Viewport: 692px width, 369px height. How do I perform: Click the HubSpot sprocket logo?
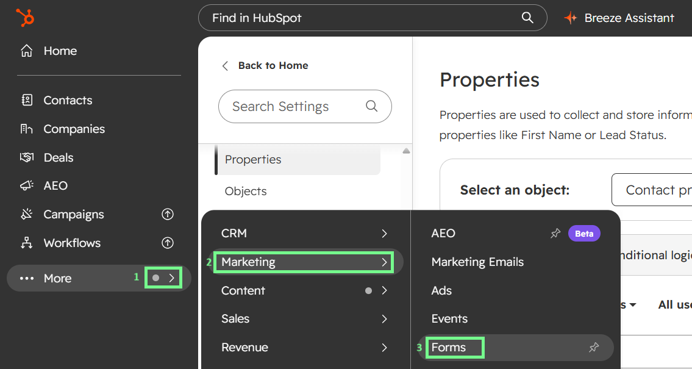(x=25, y=18)
